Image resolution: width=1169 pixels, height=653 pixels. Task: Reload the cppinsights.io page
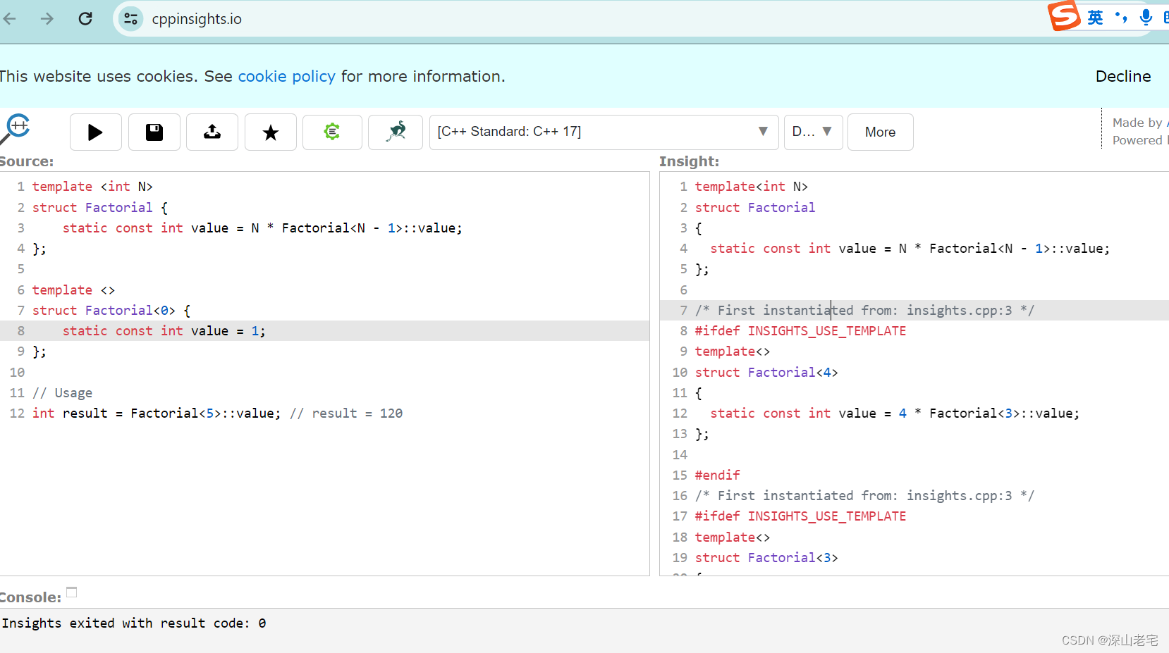click(85, 18)
